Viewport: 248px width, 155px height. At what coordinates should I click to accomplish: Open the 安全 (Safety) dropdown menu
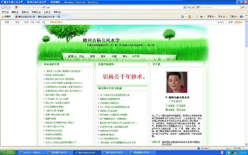(x=223, y=17)
